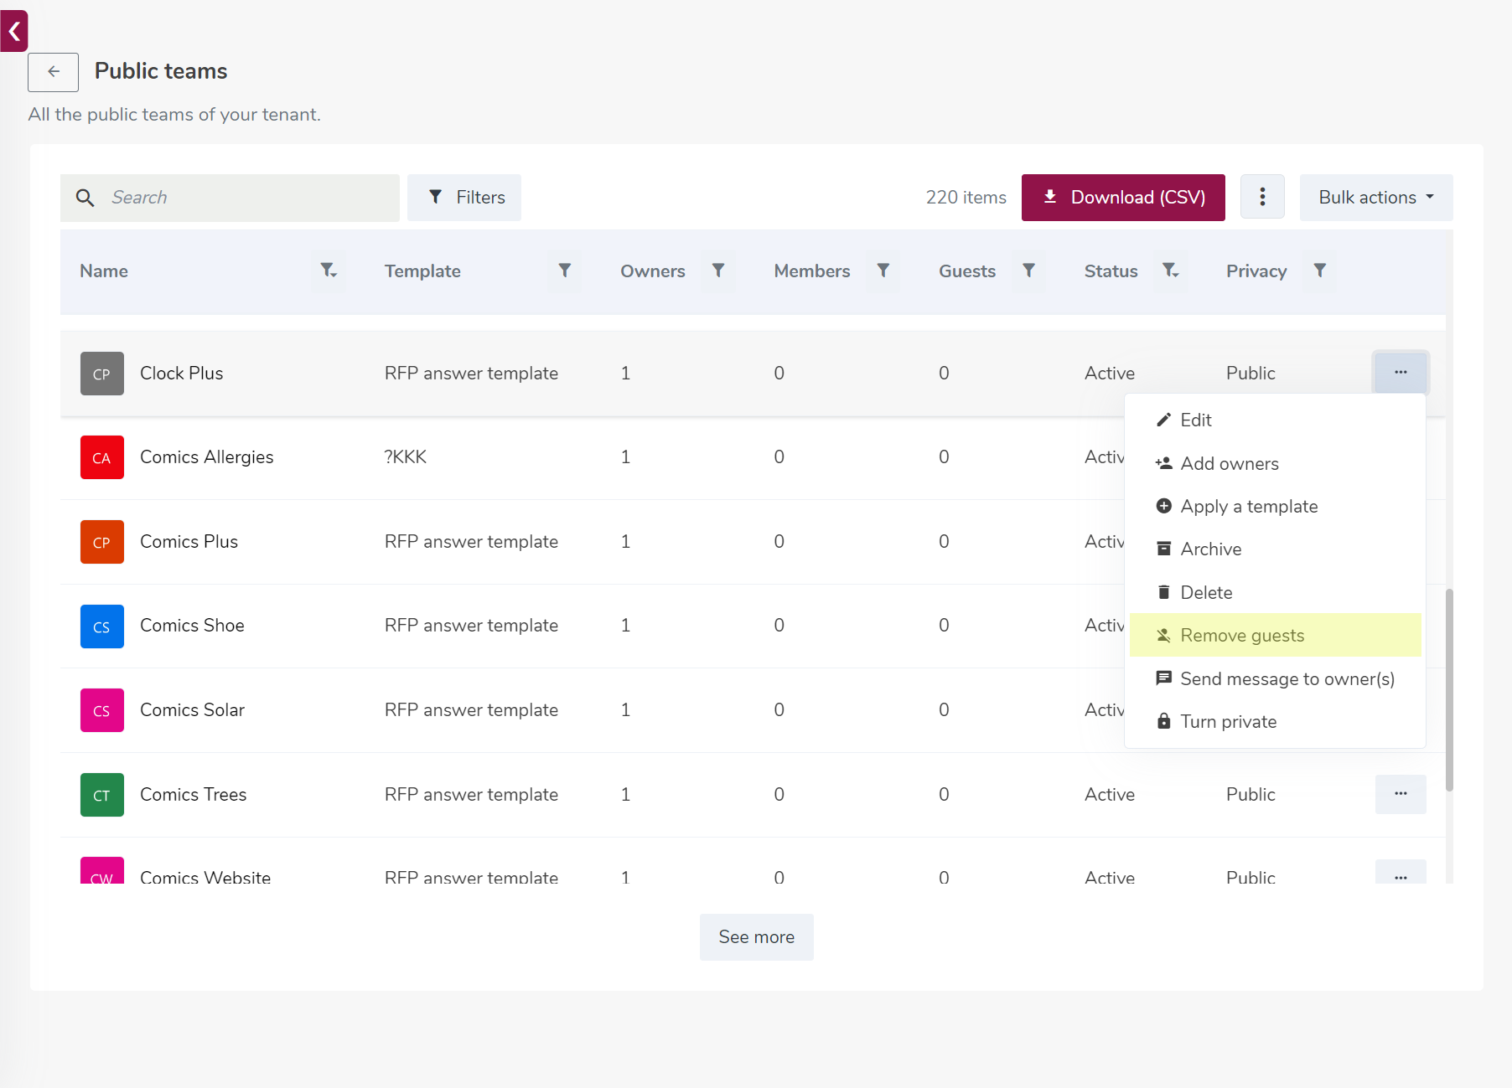The image size is (1512, 1088).
Task: Load more teams with See more
Action: (x=757, y=937)
